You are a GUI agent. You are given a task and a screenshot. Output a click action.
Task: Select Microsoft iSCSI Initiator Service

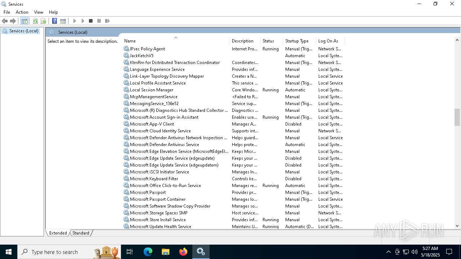coord(233,172)
